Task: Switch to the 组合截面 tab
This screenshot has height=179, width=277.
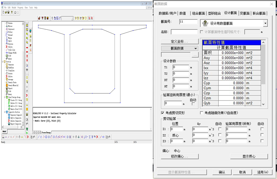Action: pyautogui.click(x=199, y=13)
